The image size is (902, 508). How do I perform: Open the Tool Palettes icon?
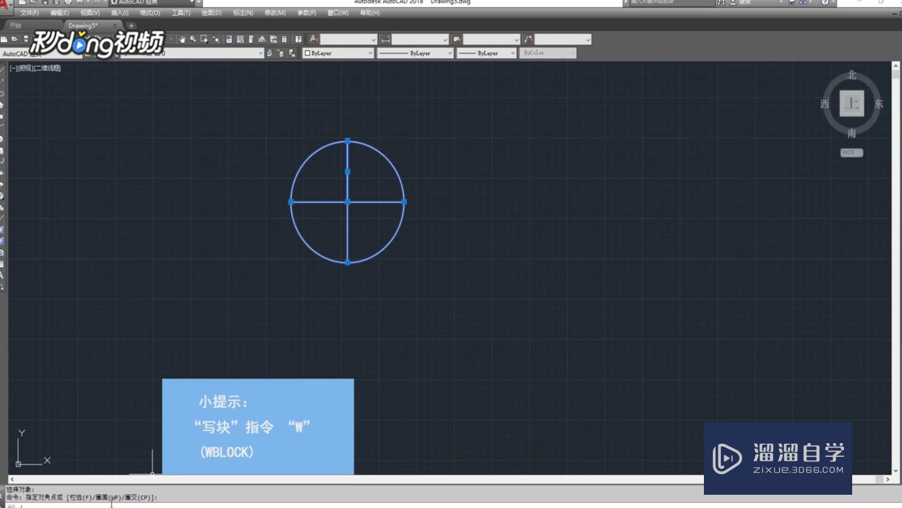(251, 39)
